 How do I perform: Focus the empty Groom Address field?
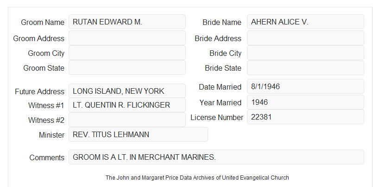(127, 38)
